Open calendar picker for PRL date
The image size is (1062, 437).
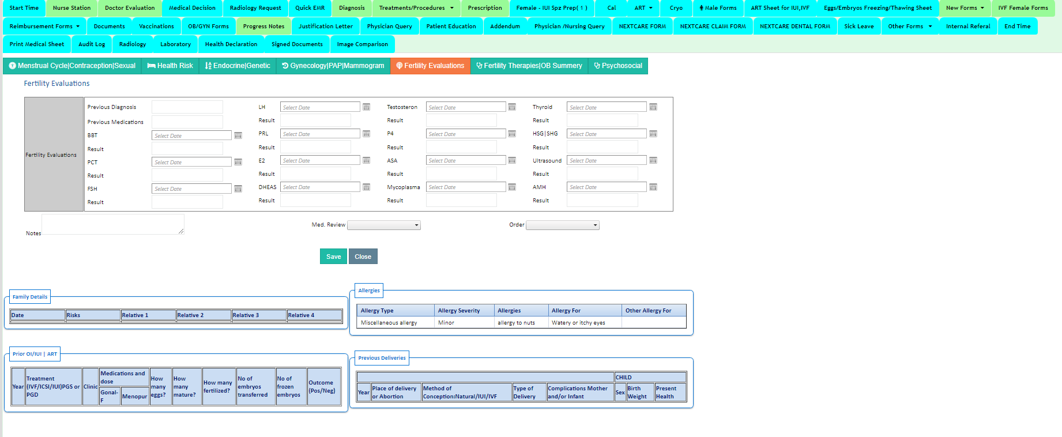pyautogui.click(x=366, y=134)
